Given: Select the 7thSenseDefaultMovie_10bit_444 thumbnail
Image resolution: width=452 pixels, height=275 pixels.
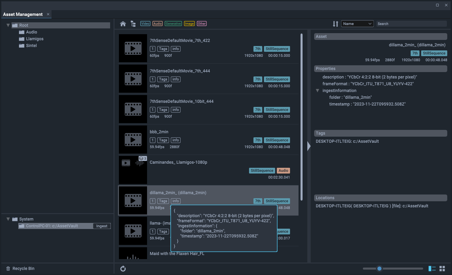Looking at the screenshot, I should (x=133, y=109).
